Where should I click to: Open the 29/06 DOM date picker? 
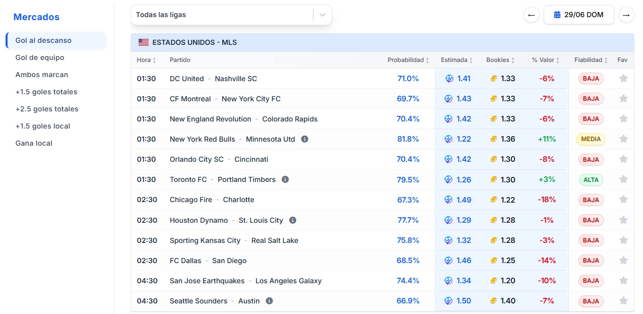pyautogui.click(x=578, y=15)
